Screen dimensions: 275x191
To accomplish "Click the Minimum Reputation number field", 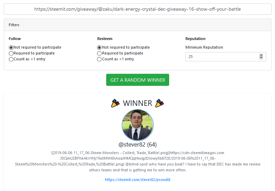I will point(226,57).
